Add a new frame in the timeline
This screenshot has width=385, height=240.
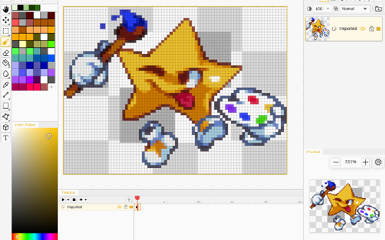[x=129, y=200]
